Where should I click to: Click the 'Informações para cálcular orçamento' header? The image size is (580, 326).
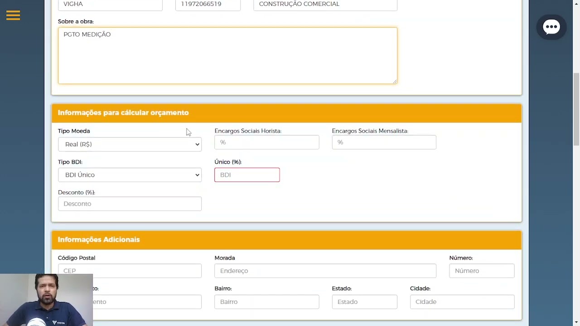tap(123, 113)
